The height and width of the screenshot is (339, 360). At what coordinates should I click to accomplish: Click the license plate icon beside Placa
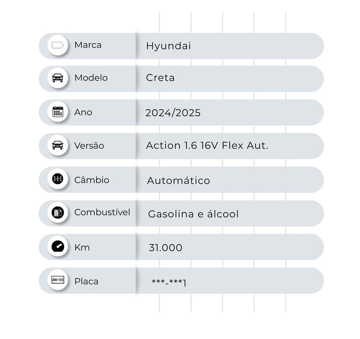pos(58,280)
